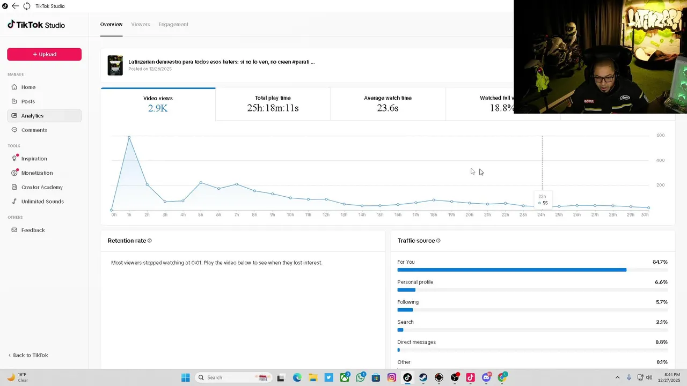Select Analytics in the sidebar
Viewport: 687px width, 386px height.
tap(44, 116)
